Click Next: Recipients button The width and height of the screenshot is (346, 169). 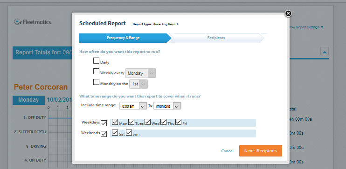point(261,151)
